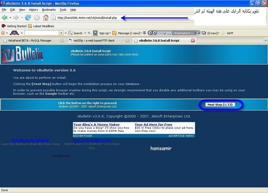Open the Tools menu

tap(63, 10)
